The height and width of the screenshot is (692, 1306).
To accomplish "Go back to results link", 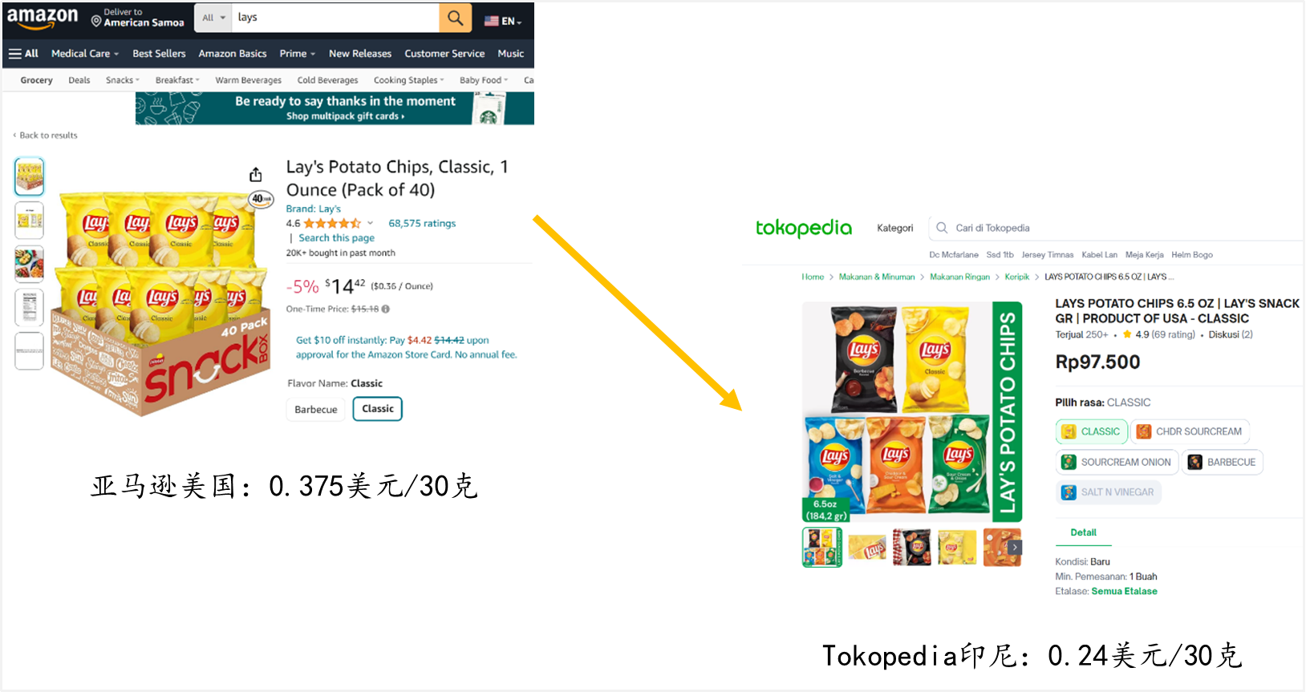I will (x=46, y=136).
